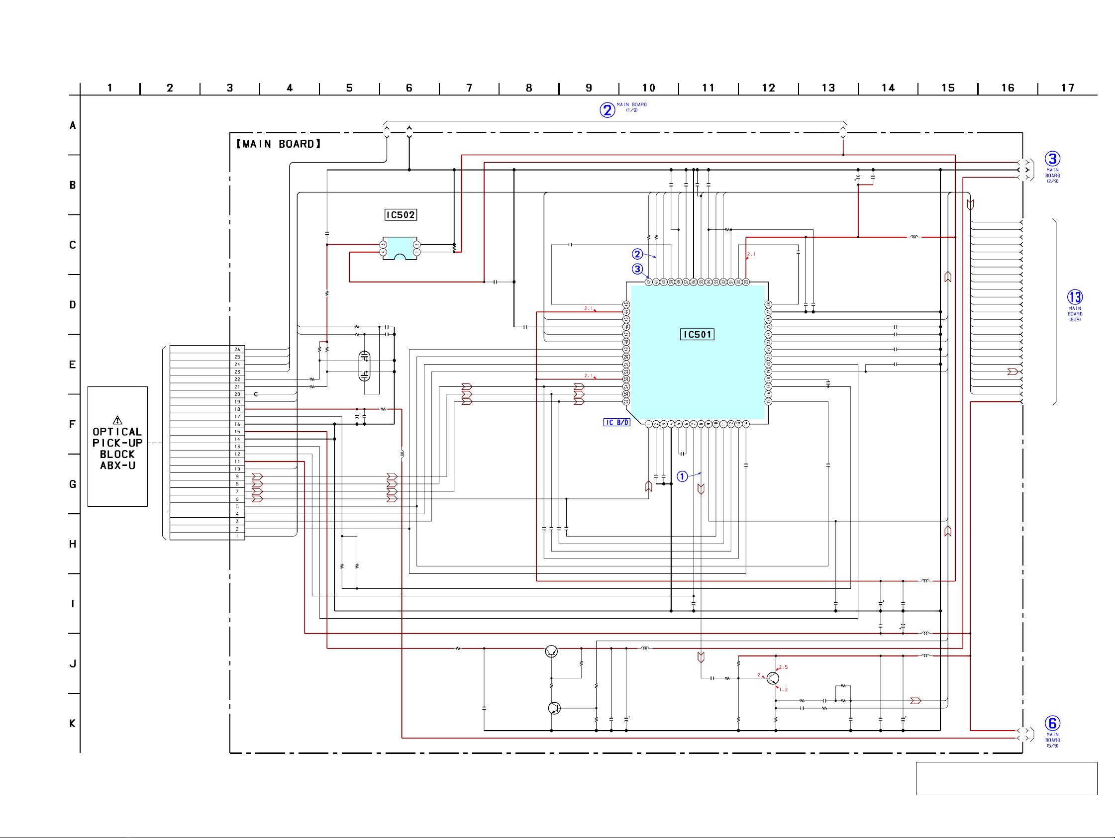Click the lower transistor symbol in row K
Viewport: 1115px width, 838px height.
pyautogui.click(x=554, y=708)
